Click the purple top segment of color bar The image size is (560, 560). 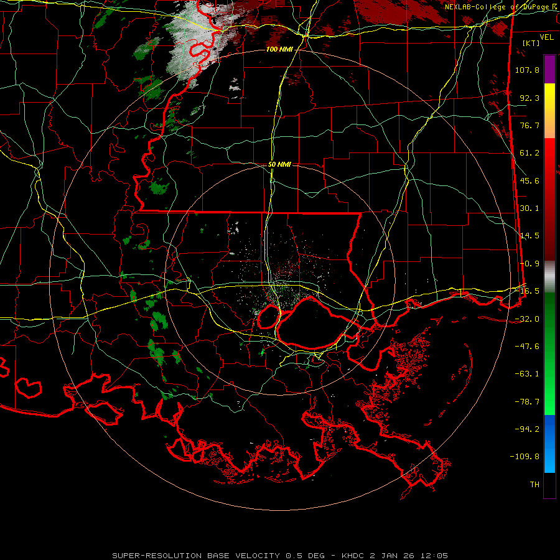point(549,69)
